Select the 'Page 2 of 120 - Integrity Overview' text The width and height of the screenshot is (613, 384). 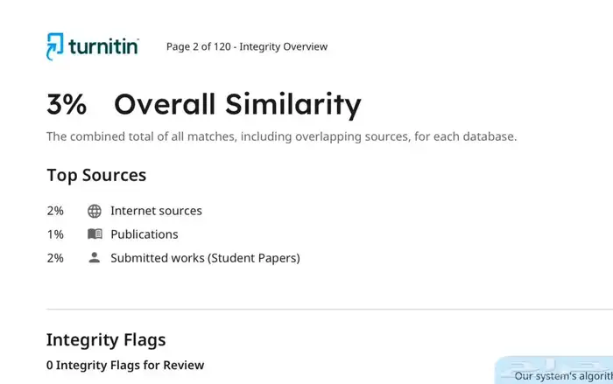(247, 46)
